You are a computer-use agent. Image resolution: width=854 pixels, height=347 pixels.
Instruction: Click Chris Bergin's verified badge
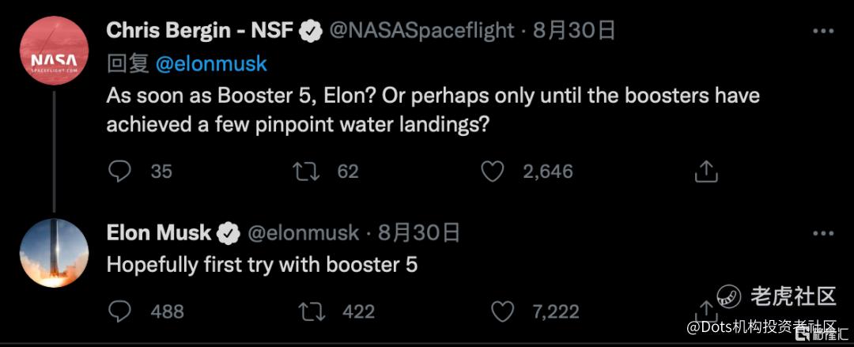pyautogui.click(x=312, y=32)
